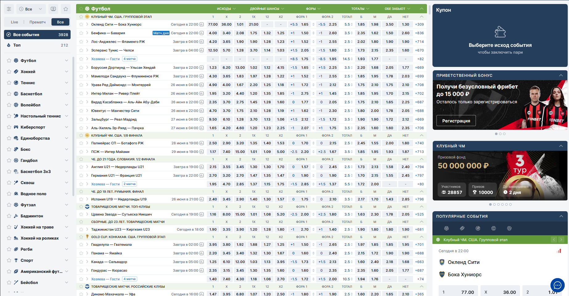Click the sports sidebar scrollbar
The height and width of the screenshot is (296, 569).
tap(73, 126)
